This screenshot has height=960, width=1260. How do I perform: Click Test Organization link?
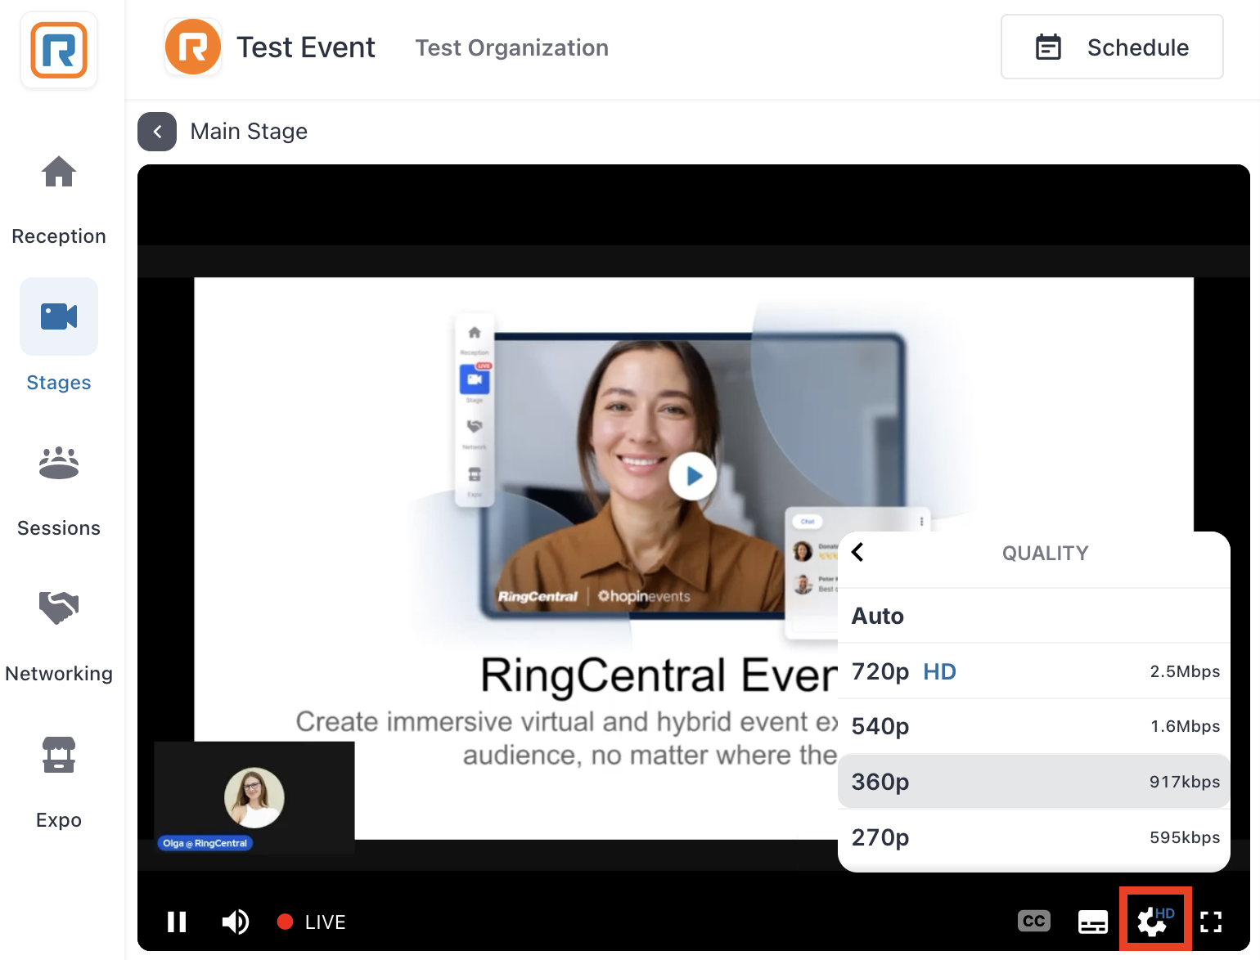[x=512, y=47]
